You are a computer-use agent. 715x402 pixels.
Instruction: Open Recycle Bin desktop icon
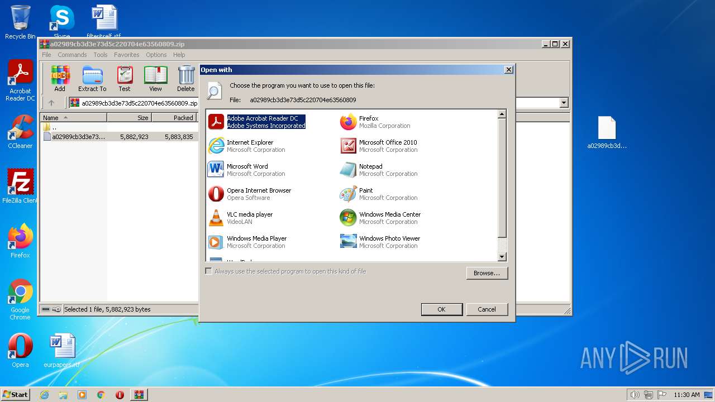tap(20, 22)
